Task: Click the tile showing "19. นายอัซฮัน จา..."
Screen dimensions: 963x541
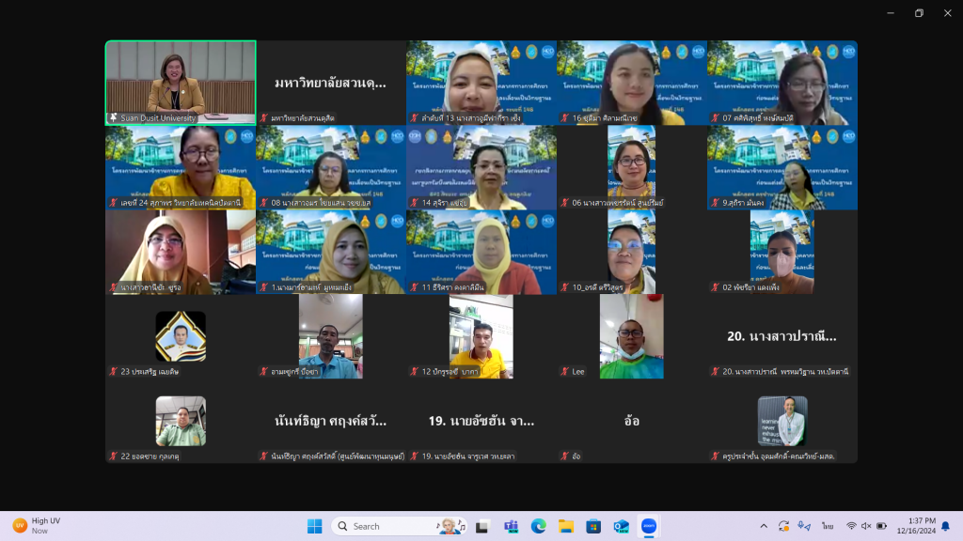Action: [x=481, y=421]
